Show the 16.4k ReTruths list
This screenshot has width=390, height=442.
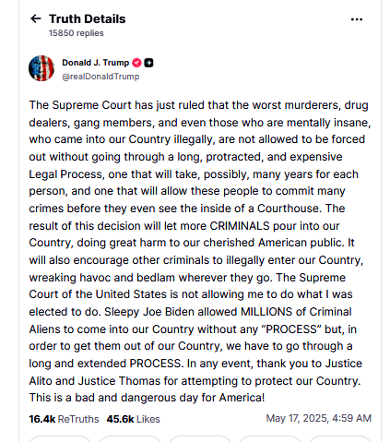coord(64,419)
